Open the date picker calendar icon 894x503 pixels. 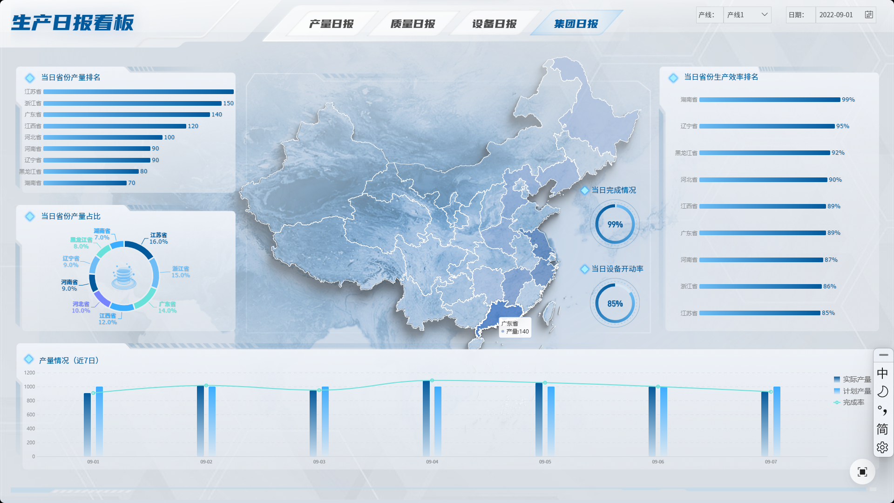point(869,15)
